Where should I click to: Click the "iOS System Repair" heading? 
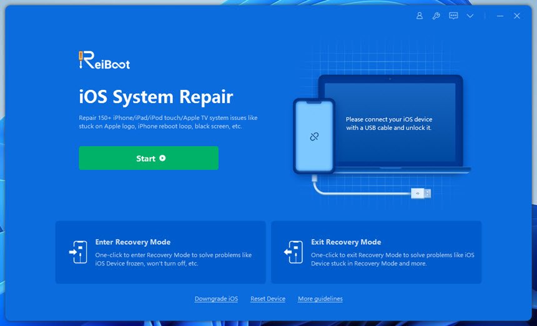[x=156, y=97]
